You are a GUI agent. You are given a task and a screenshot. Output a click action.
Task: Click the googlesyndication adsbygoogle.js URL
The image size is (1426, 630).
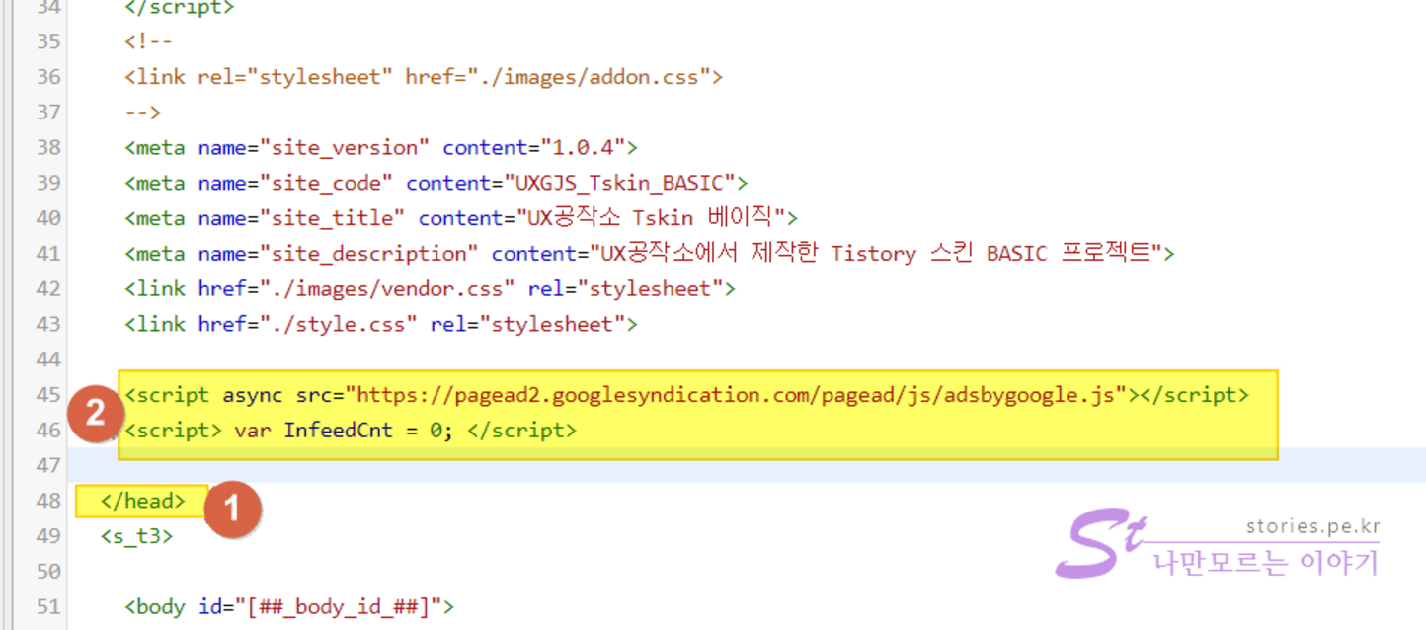click(x=741, y=395)
